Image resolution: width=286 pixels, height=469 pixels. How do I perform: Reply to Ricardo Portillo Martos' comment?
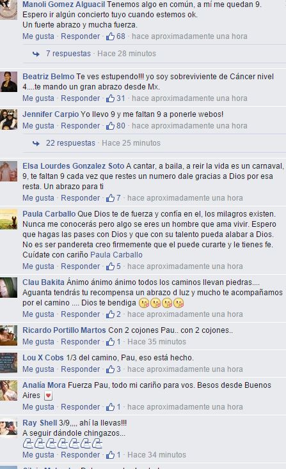[80, 342]
